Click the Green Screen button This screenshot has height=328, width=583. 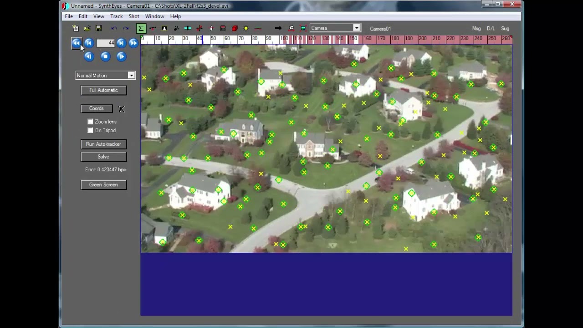(104, 184)
